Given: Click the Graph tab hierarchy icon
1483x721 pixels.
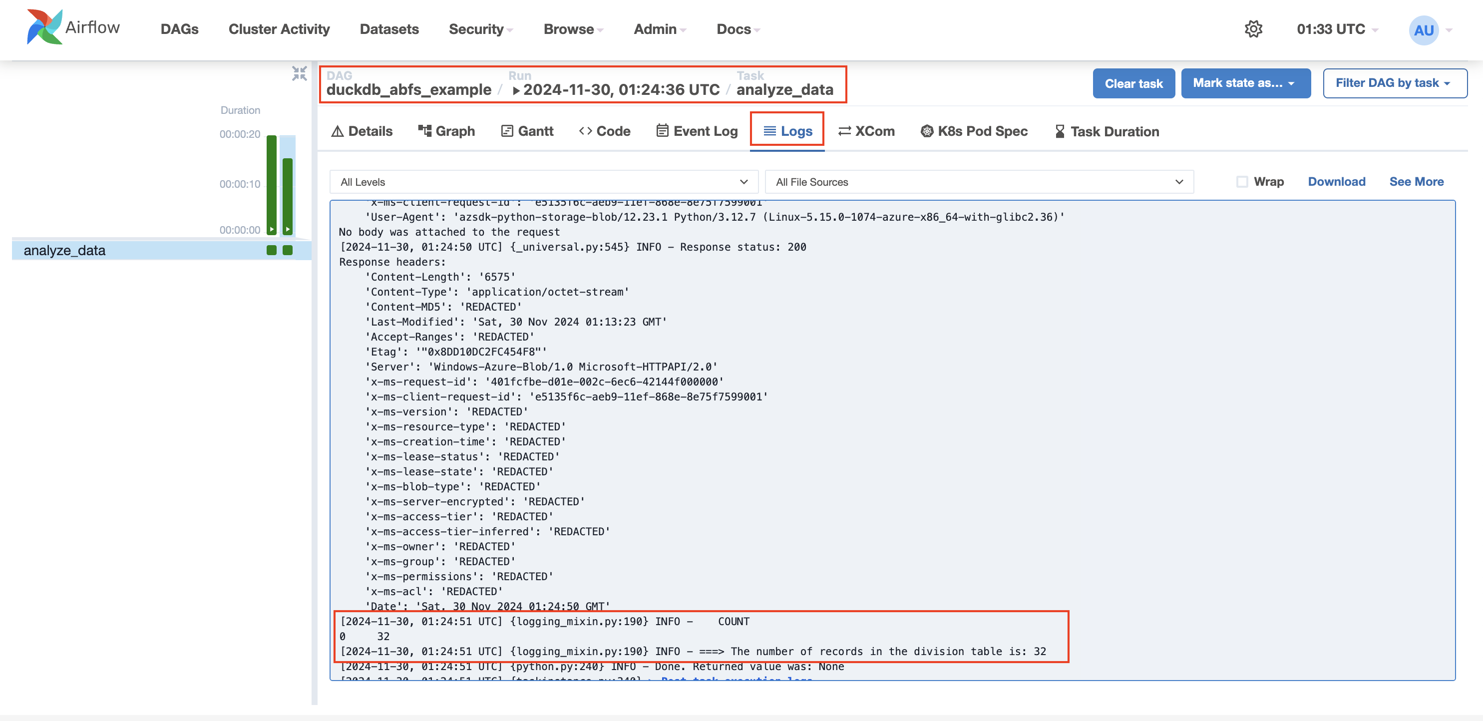Looking at the screenshot, I should pos(424,131).
